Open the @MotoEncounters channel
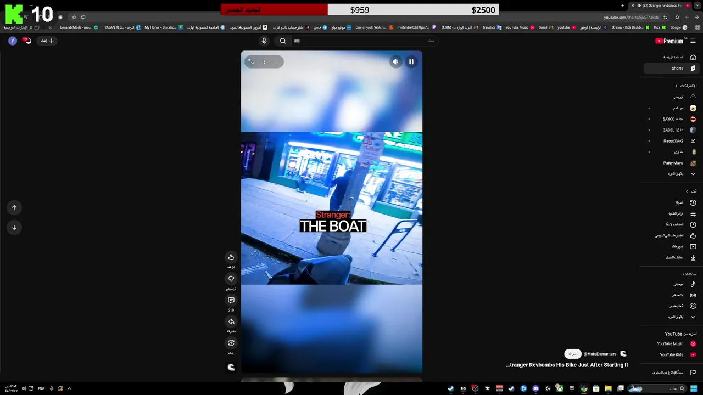 pyautogui.click(x=600, y=354)
